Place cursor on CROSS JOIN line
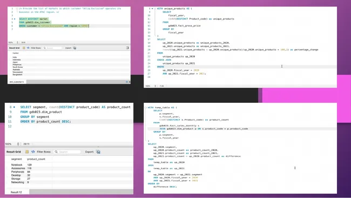The height and width of the screenshot is (198, 351). coord(164,60)
